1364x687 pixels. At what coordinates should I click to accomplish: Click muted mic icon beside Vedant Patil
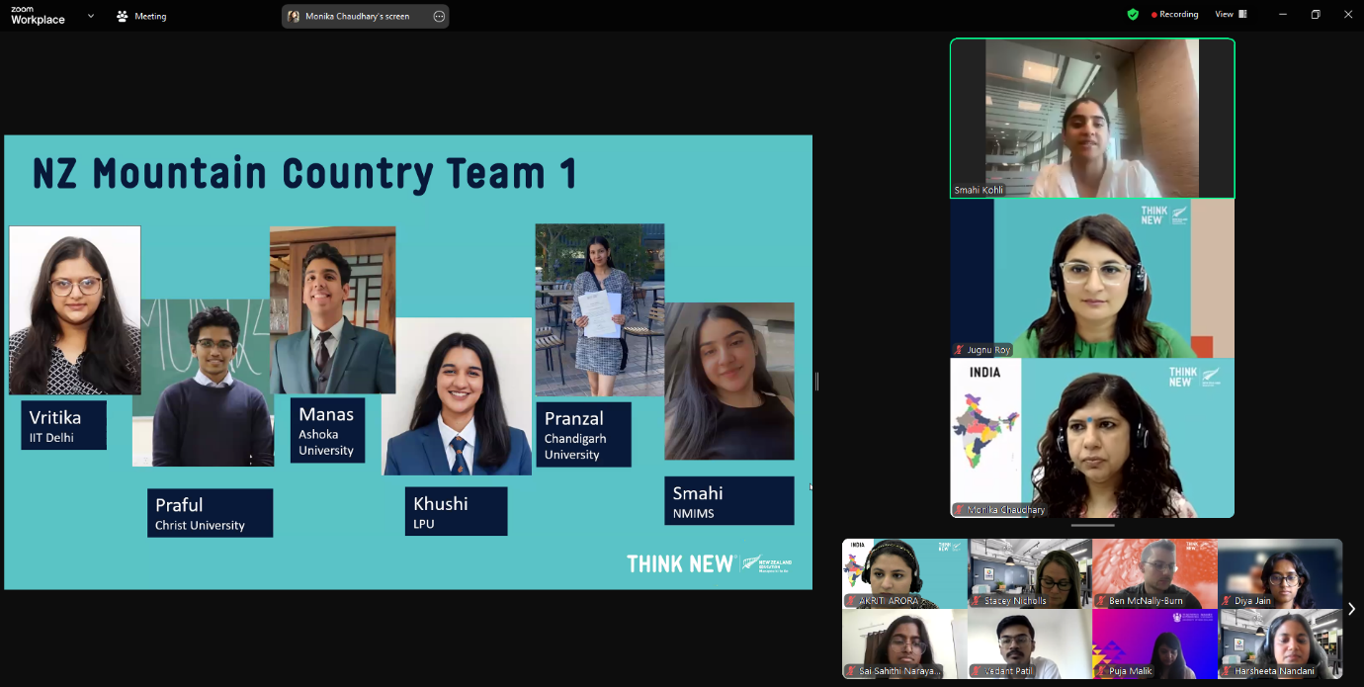coord(976,671)
